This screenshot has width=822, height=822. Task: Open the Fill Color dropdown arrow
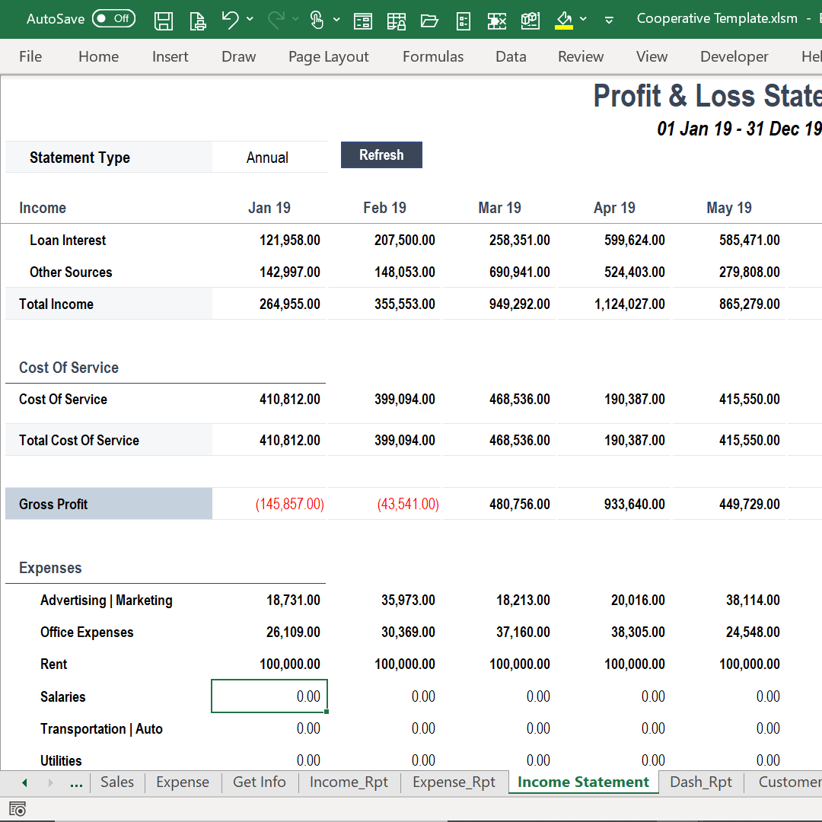coord(583,21)
